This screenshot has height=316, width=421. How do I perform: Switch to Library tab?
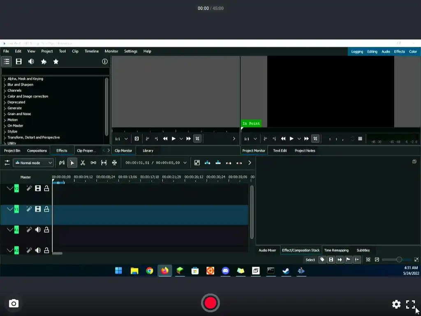[148, 151]
